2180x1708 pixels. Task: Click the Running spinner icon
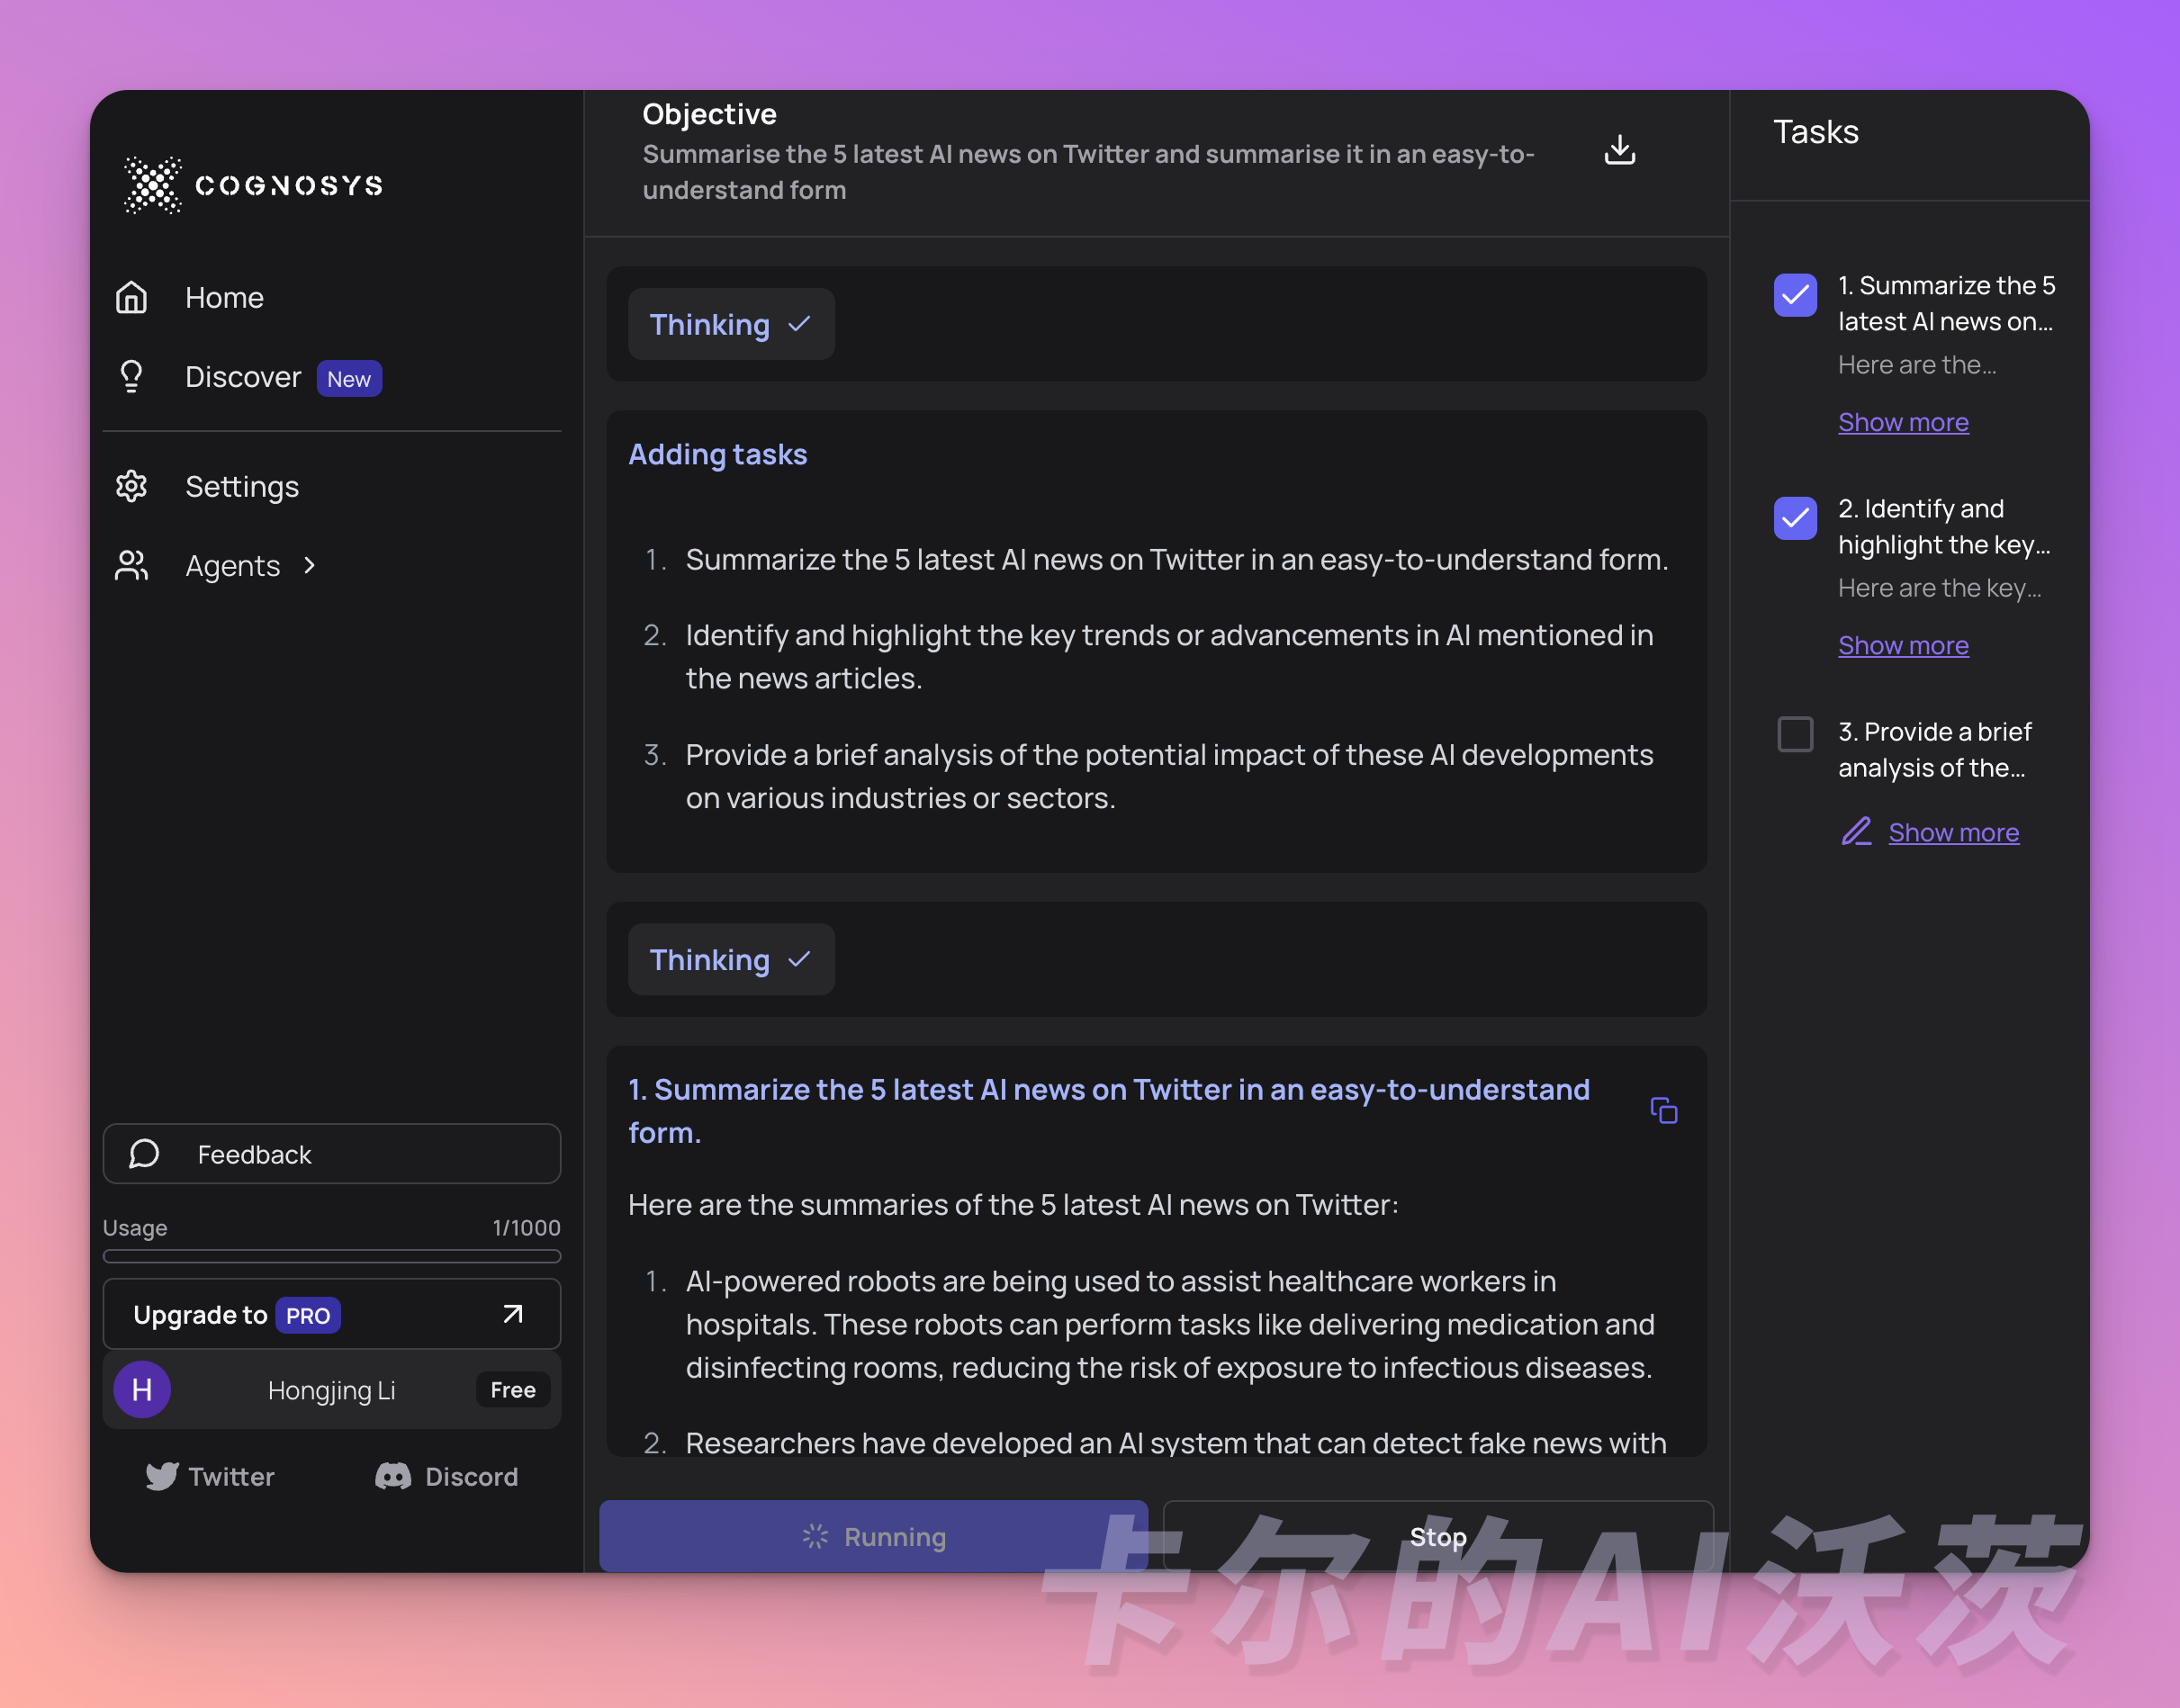pos(815,1537)
